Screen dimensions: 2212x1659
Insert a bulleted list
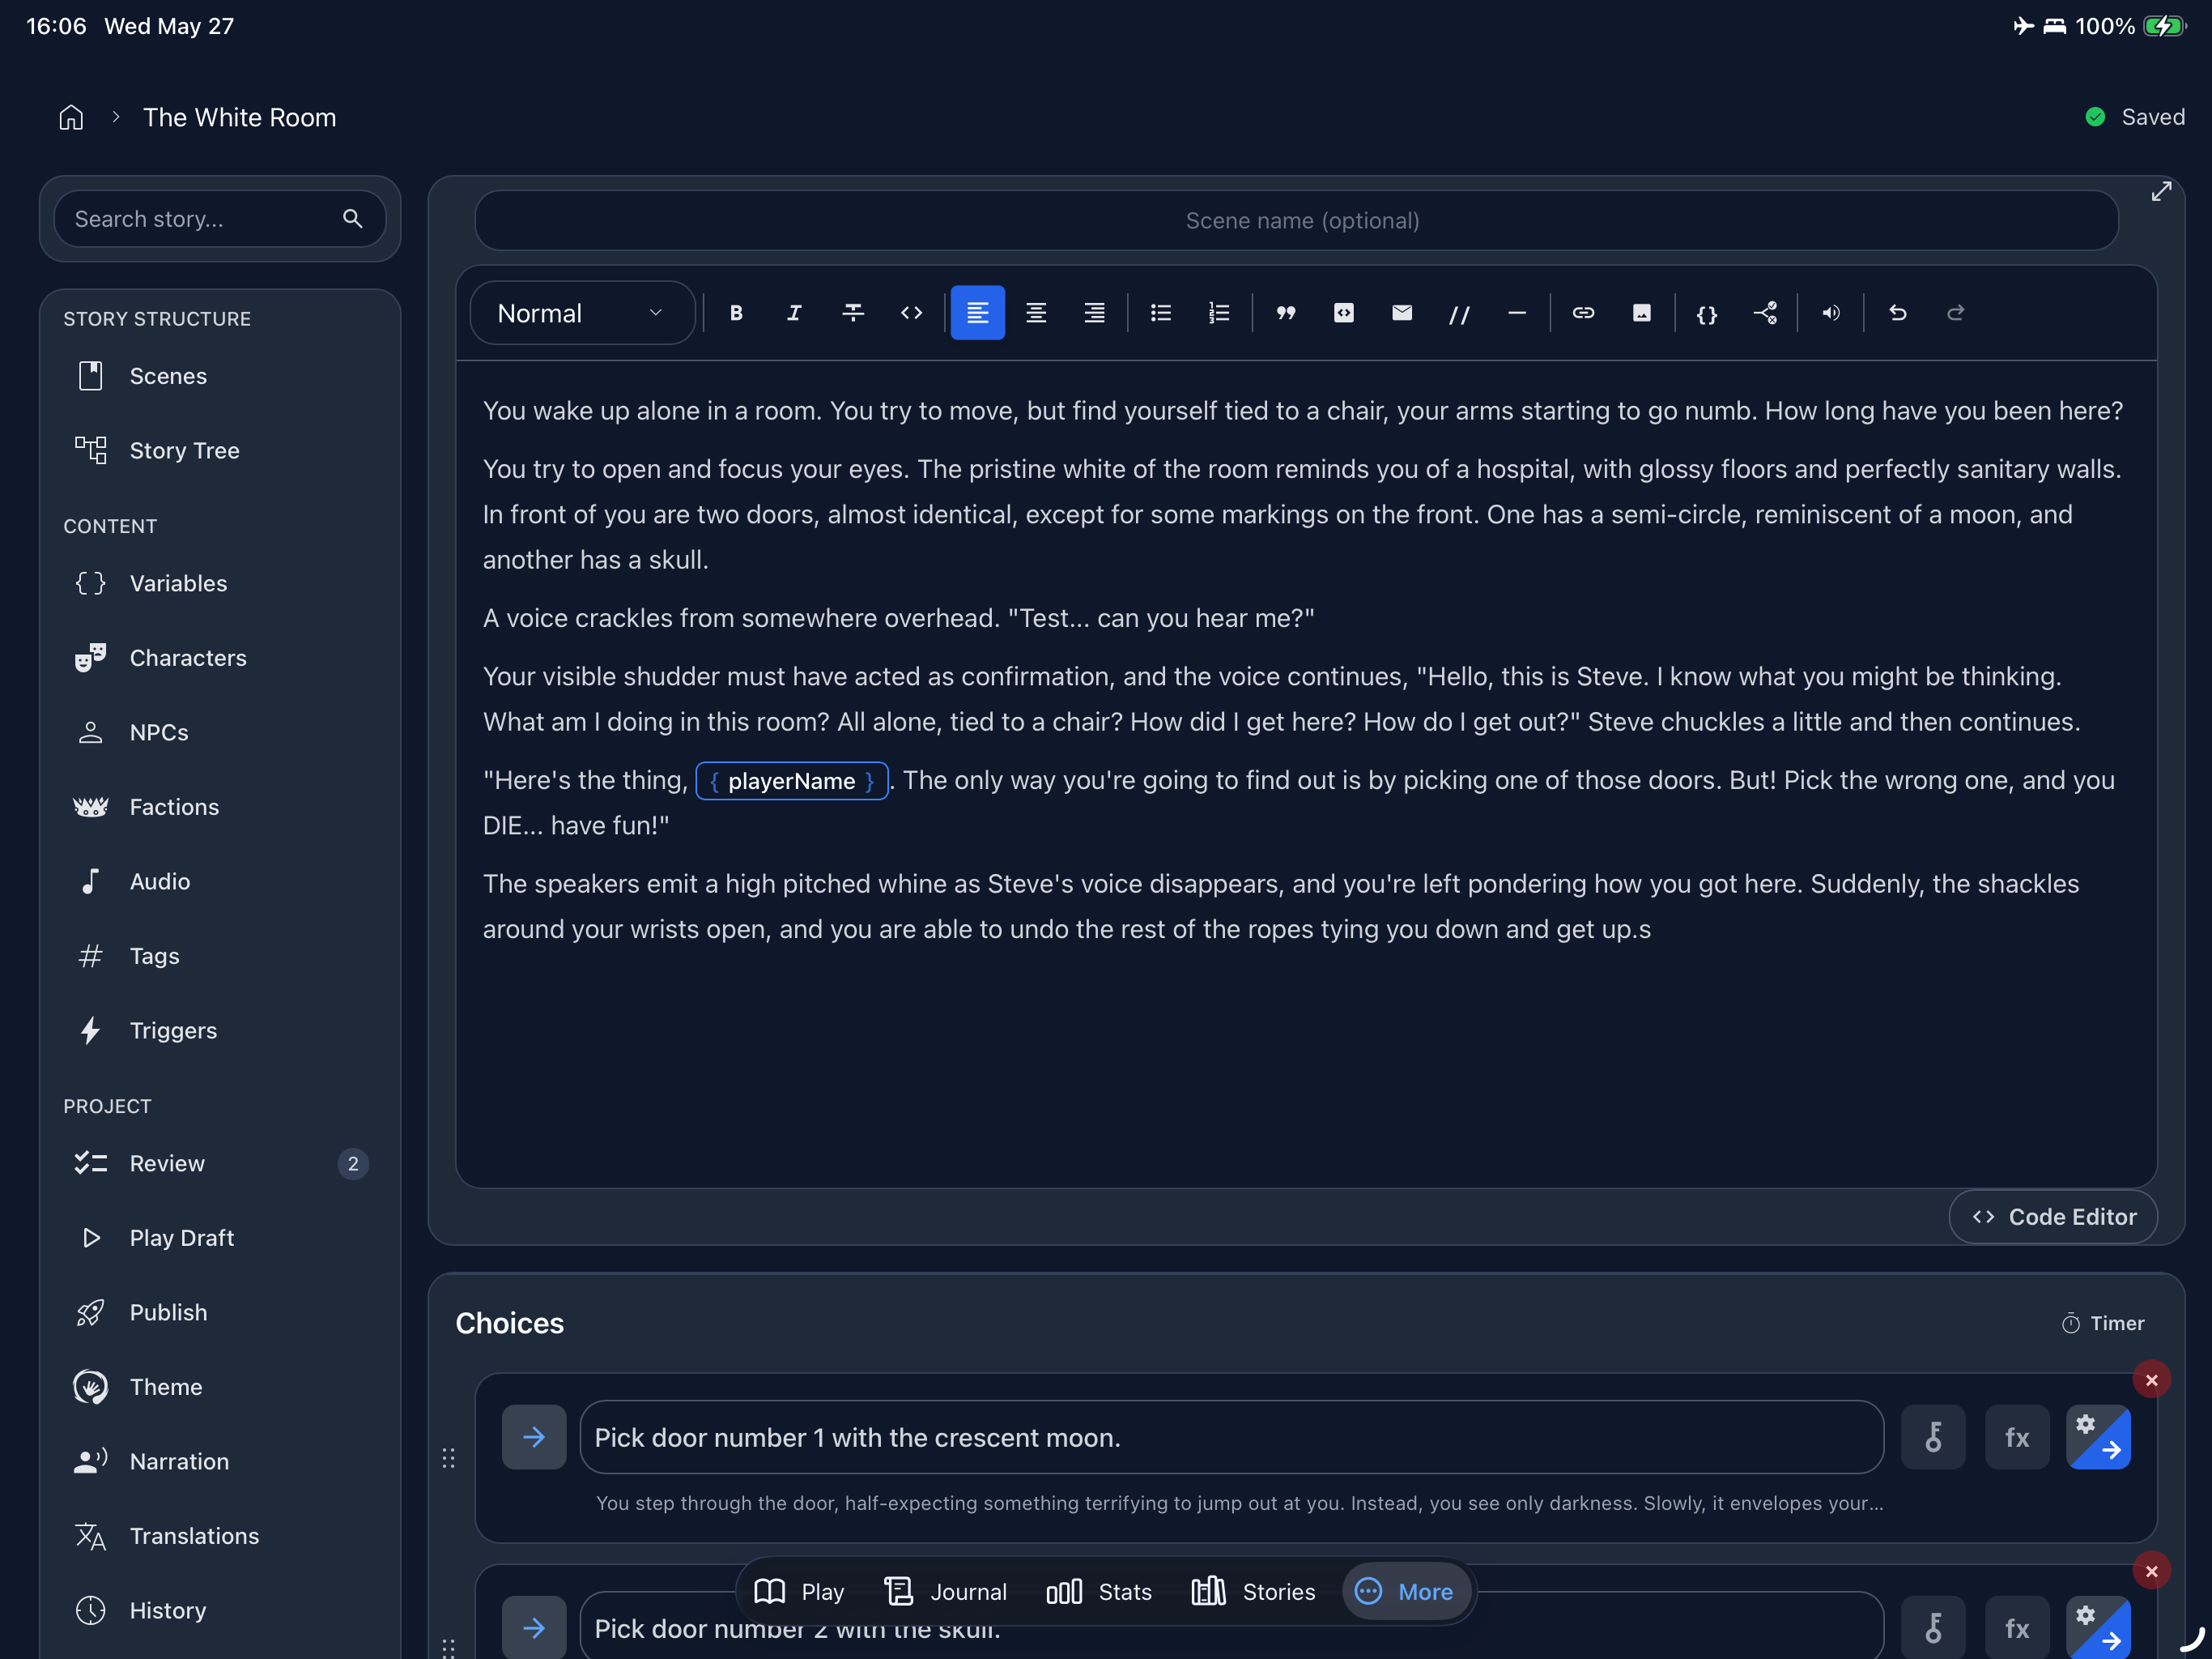[x=1161, y=313]
